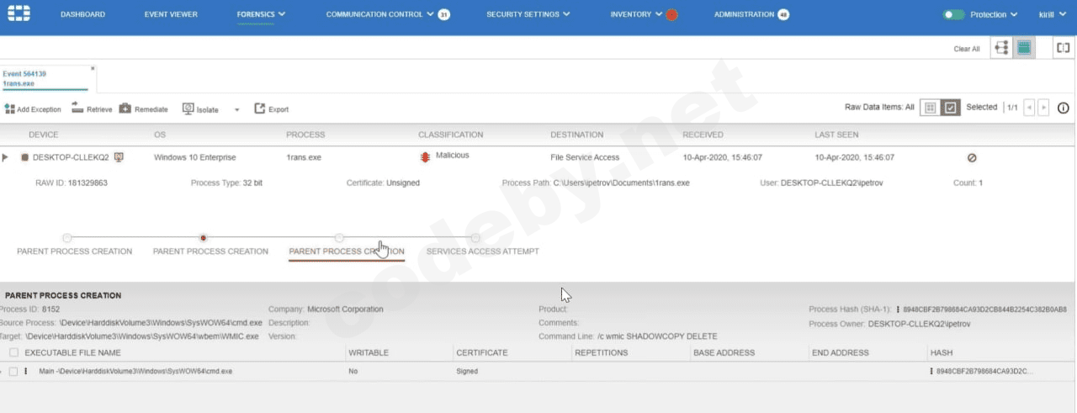Image resolution: width=1077 pixels, height=413 pixels.
Task: Click the Export icon
Action: pos(260,109)
